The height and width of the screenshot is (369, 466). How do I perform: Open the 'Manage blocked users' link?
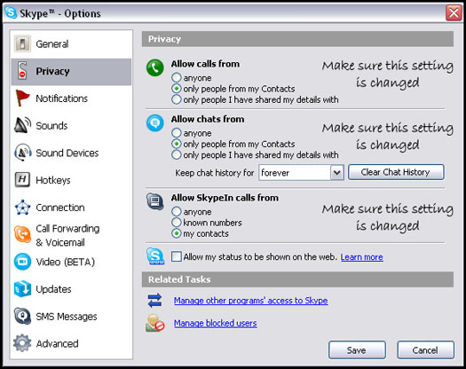216,323
